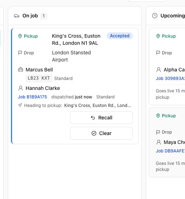Click the Maya Che passenger name
This screenshot has height=199, width=185.
[174, 142]
